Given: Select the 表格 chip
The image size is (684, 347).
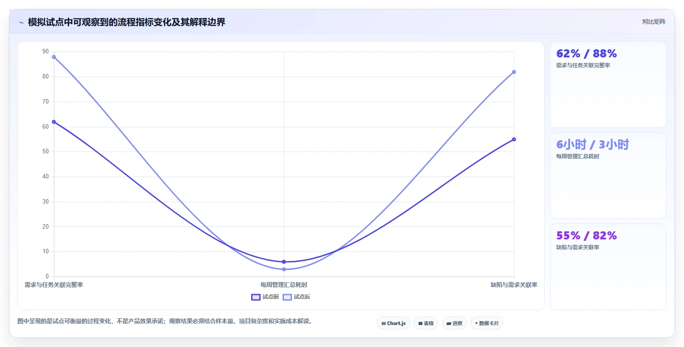Looking at the screenshot, I should click(x=426, y=323).
